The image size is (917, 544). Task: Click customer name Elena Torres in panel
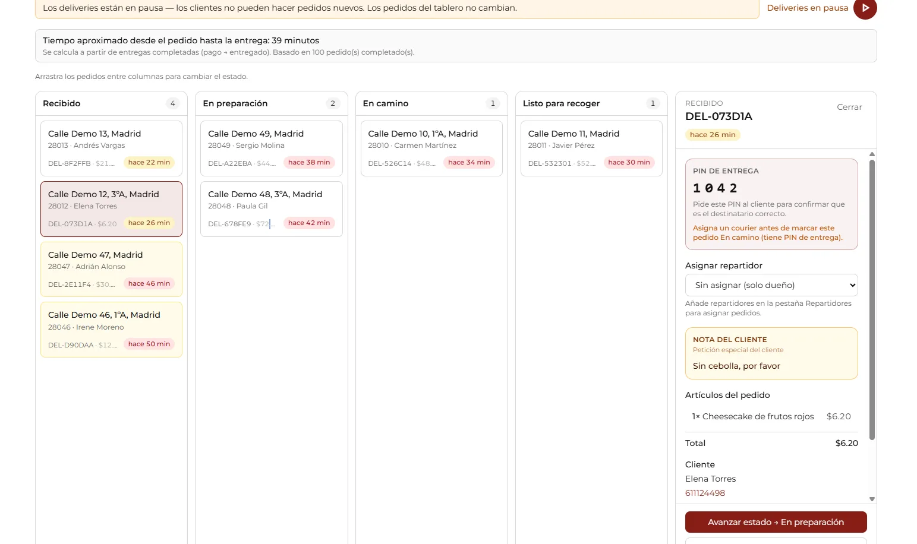710,479
